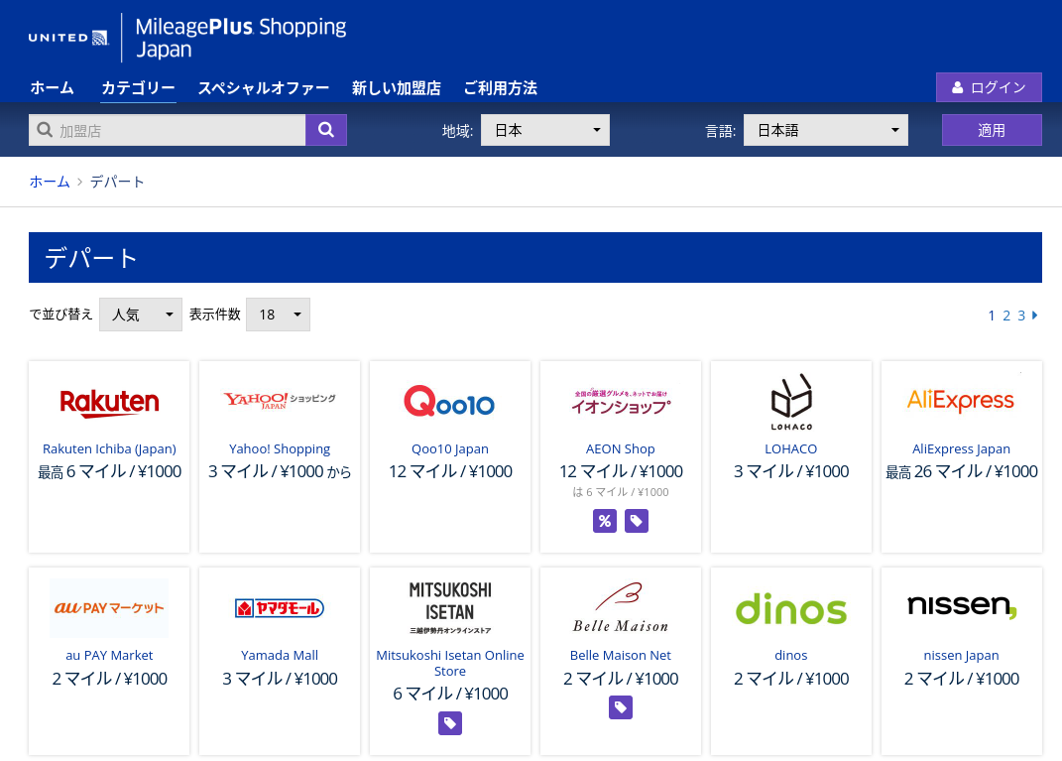Open AEON Shop link
The width and height of the screenshot is (1062, 761).
point(621,448)
